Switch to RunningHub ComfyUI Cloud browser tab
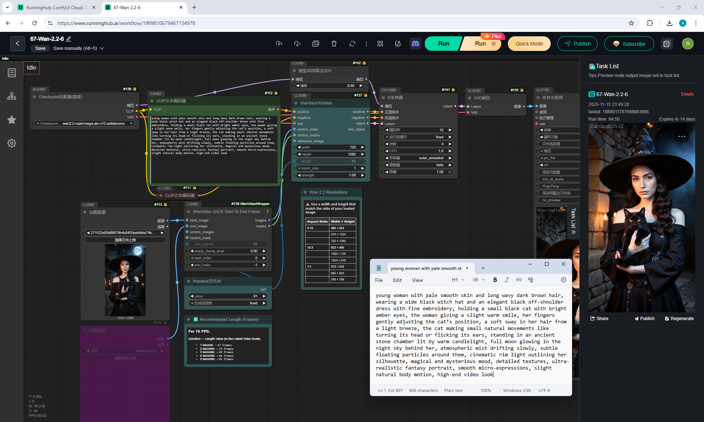This screenshot has width=704, height=422. click(55, 7)
